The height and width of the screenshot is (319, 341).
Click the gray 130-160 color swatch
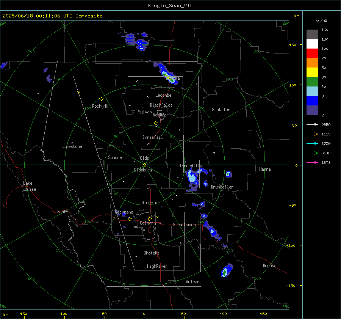(x=312, y=34)
